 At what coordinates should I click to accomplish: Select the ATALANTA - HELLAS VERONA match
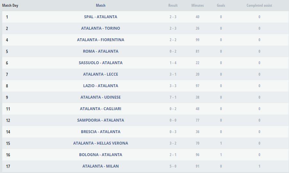click(x=101, y=143)
